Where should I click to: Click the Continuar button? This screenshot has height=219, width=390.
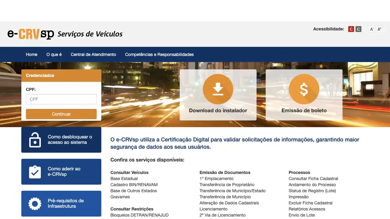pos(61,114)
